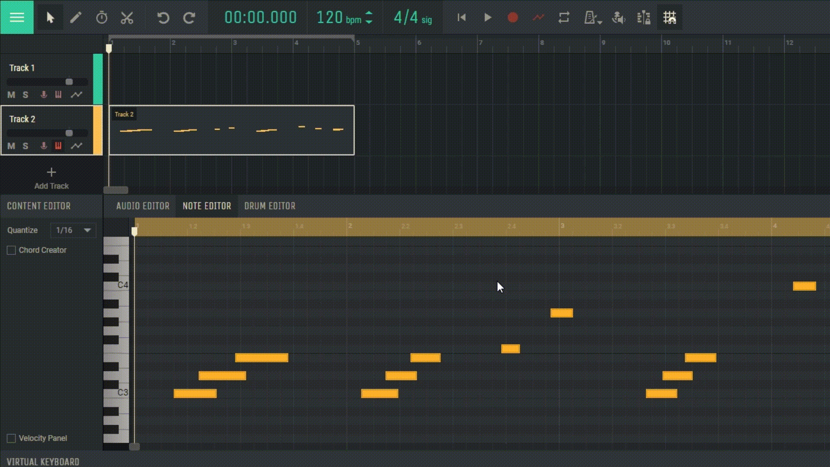Expand BPM tempo stepper control
The height and width of the screenshot is (467, 830).
click(370, 18)
